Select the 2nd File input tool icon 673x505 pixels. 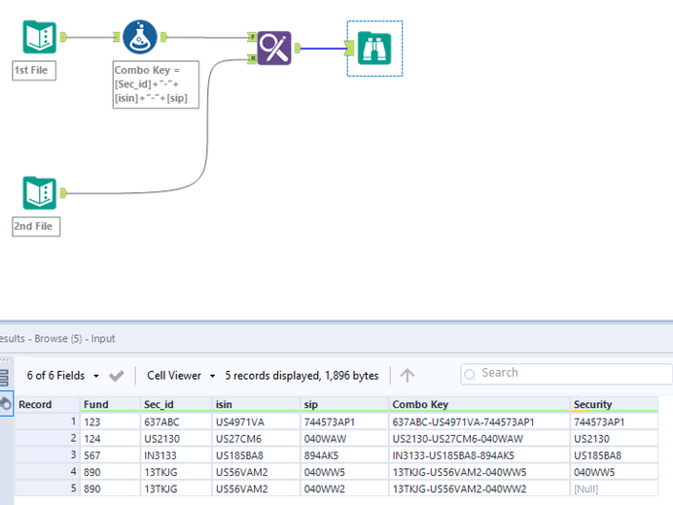coord(40,193)
